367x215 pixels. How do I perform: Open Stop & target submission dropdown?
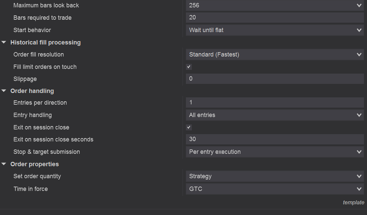[x=275, y=152]
